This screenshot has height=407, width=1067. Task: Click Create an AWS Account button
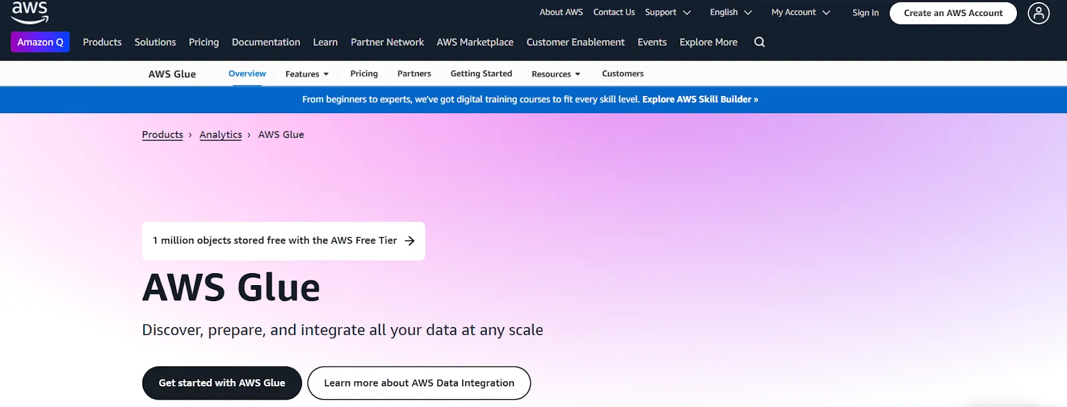[x=953, y=13]
